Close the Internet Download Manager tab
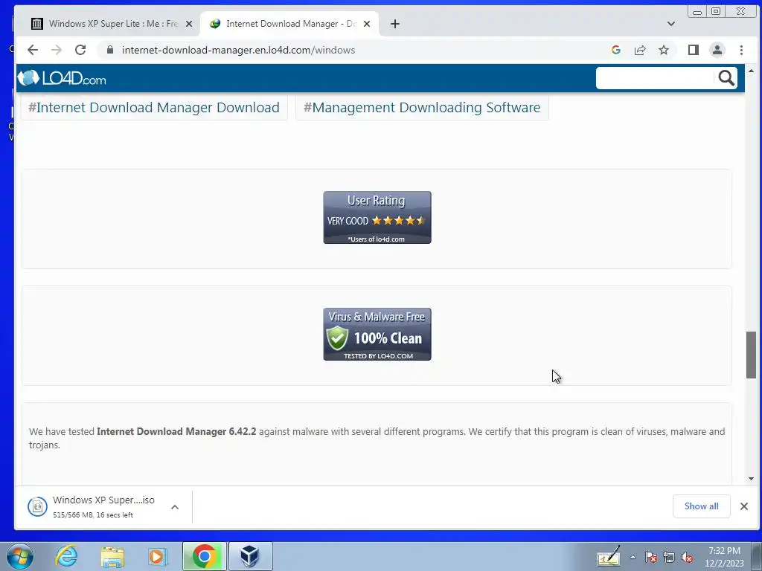The image size is (762, 571). point(367,24)
